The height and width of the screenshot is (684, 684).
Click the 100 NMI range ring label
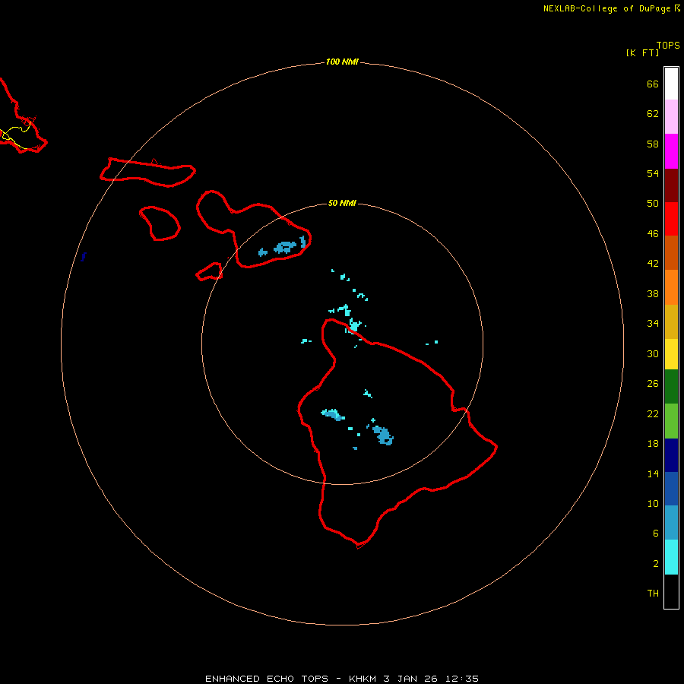pos(342,62)
